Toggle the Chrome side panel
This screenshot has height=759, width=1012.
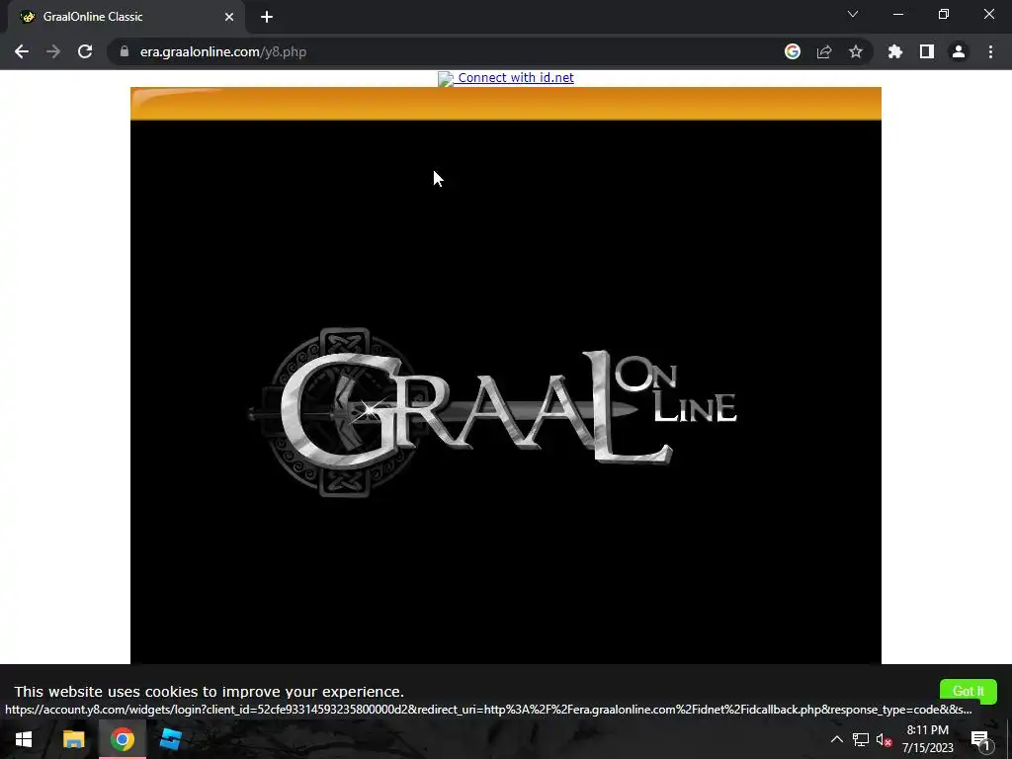[927, 51]
